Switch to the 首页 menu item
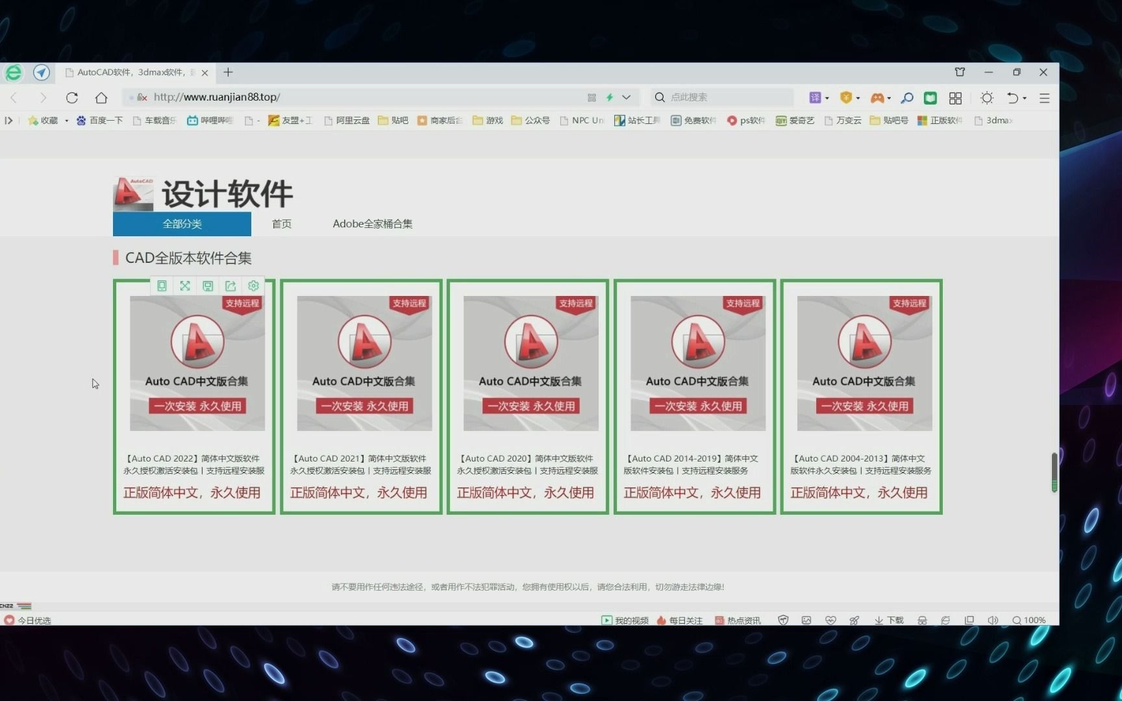This screenshot has width=1122, height=701. (281, 224)
